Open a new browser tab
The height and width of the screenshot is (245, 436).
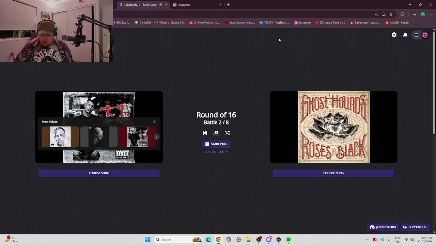pyautogui.click(x=228, y=5)
